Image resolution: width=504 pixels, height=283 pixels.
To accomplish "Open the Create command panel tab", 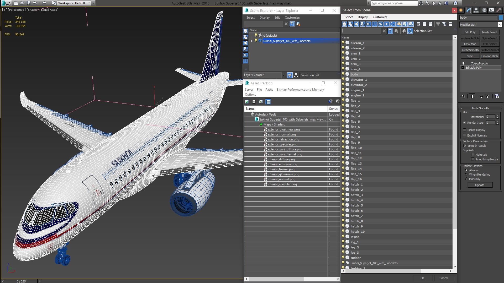I will 461,10.
